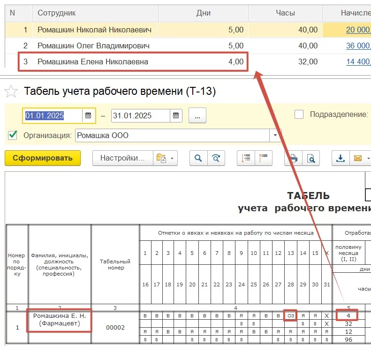This screenshot has width=371, height=346.
Task: Click table number cell 00002
Action: point(115,328)
